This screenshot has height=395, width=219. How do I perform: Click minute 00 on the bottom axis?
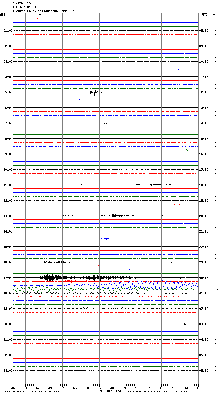(x=13, y=388)
